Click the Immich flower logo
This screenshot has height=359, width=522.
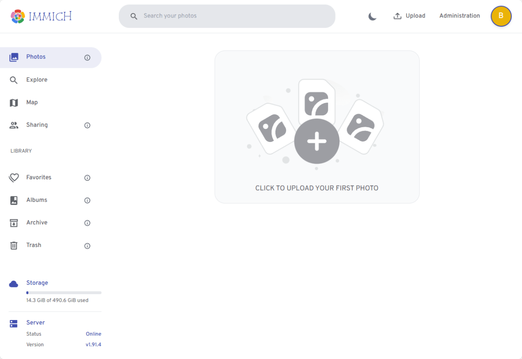click(x=18, y=17)
